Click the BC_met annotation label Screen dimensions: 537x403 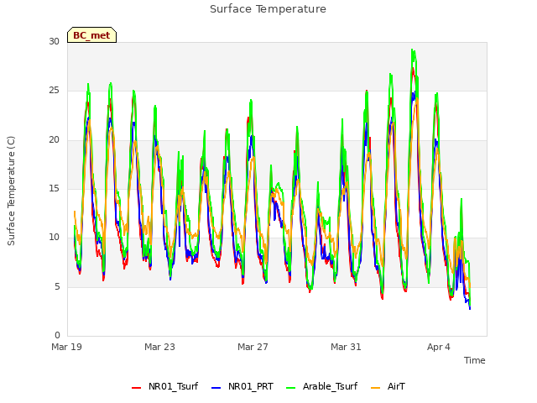pos(91,35)
